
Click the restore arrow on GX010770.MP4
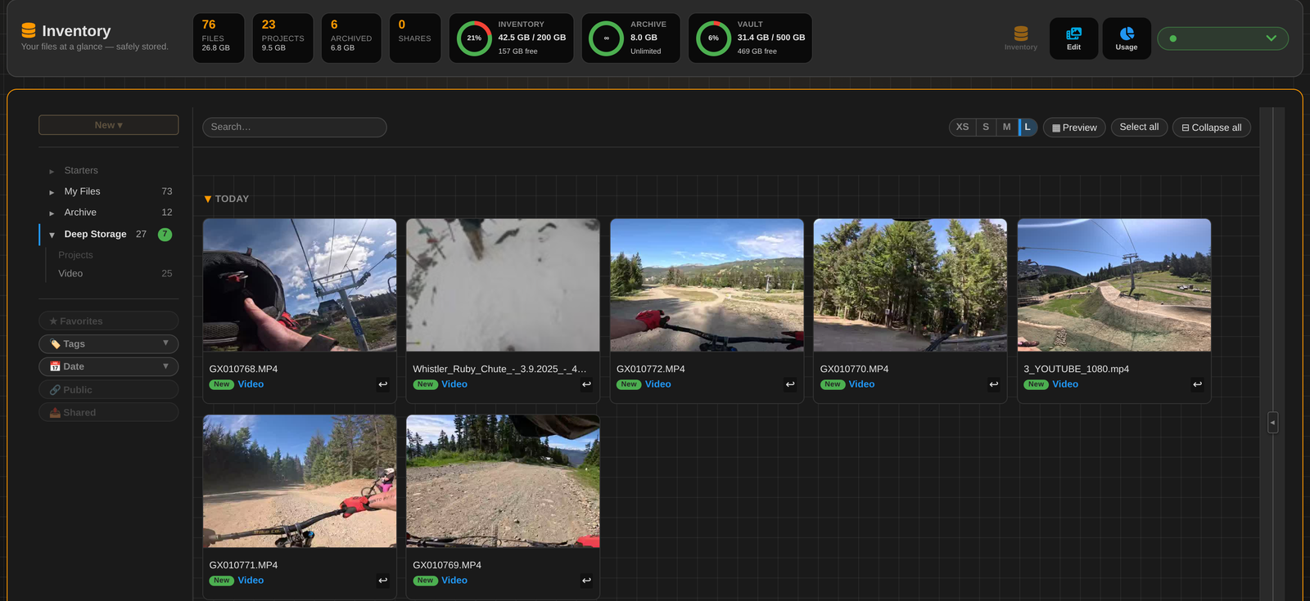click(994, 384)
